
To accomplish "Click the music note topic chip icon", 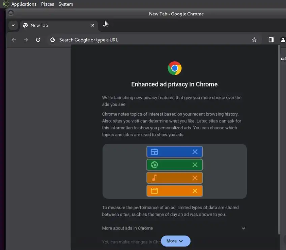I will point(154,178).
